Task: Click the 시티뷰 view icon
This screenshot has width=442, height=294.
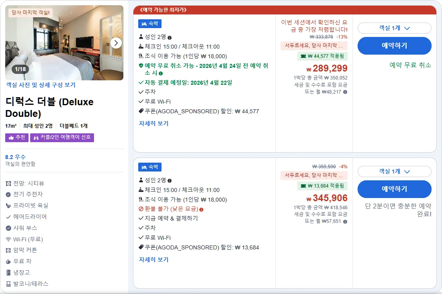Action: [8, 184]
